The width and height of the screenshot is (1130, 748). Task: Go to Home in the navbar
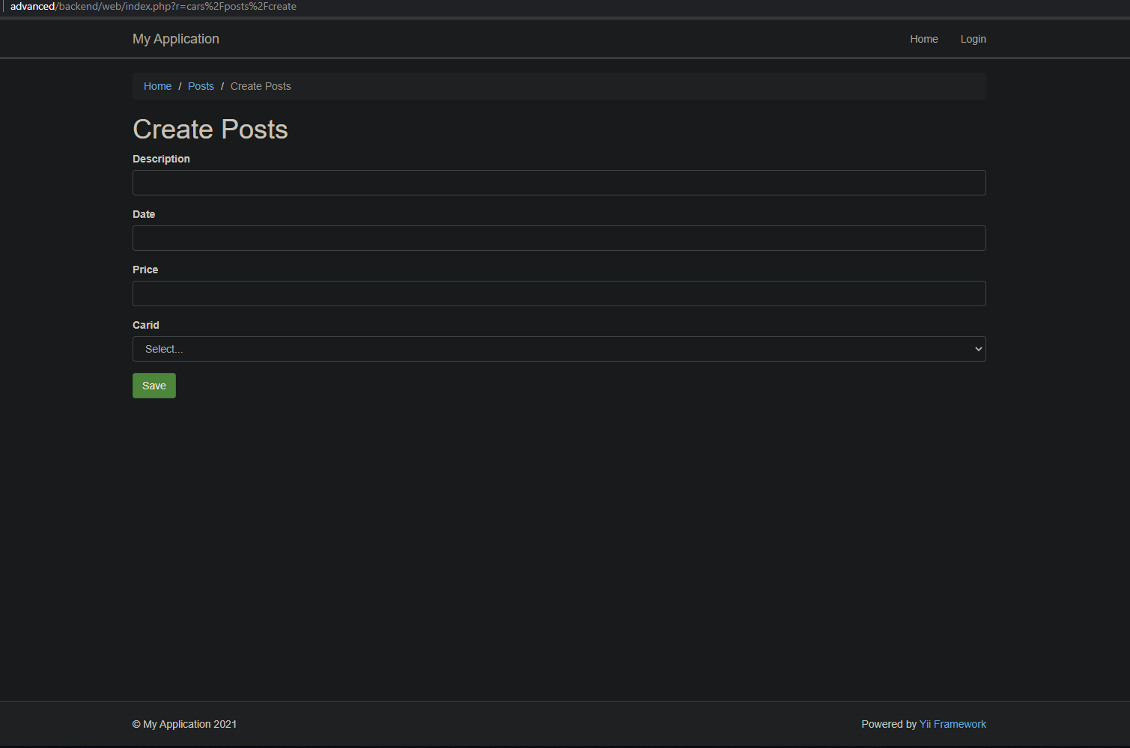(x=923, y=39)
